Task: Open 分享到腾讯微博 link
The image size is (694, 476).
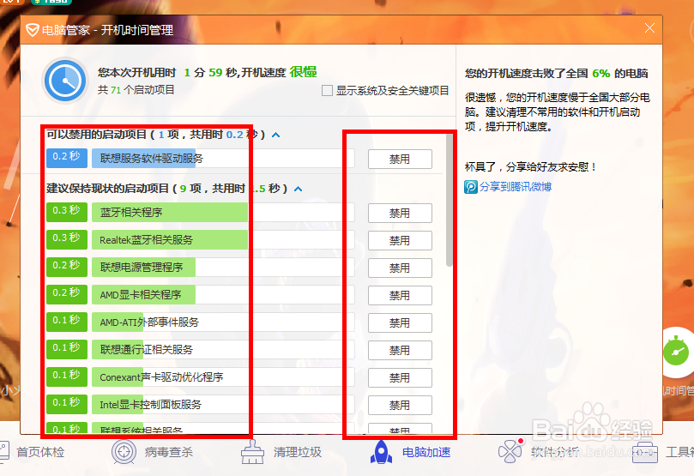Action: tap(516, 187)
